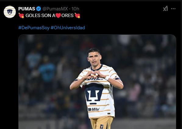Screen dimensions: 182x129
Task: Click the Mifel sponsor logo on jersey
Action: tap(94, 109)
